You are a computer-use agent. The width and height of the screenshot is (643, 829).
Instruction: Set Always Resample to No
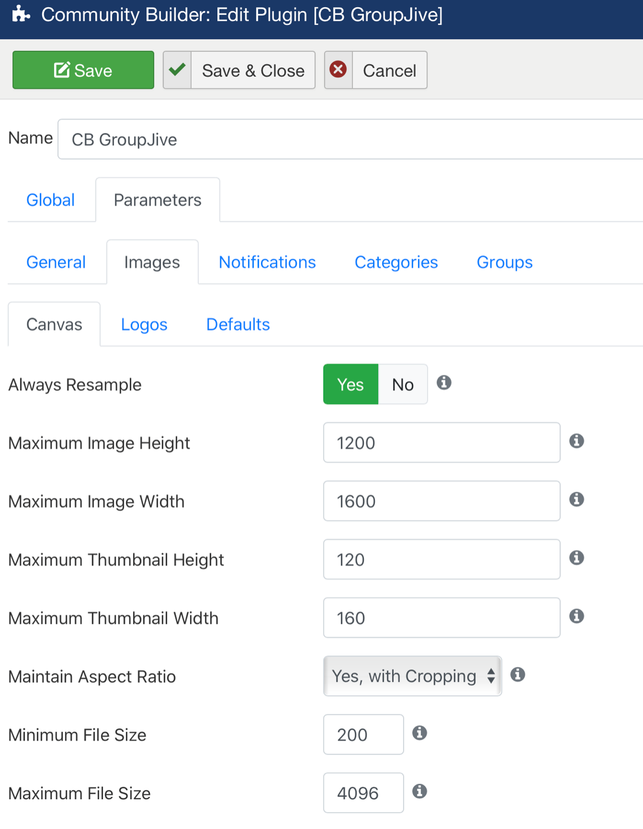403,384
